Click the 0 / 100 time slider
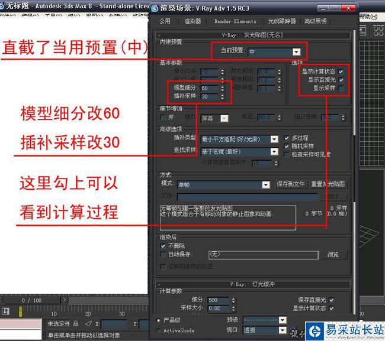385x341 pixels. [31, 300]
